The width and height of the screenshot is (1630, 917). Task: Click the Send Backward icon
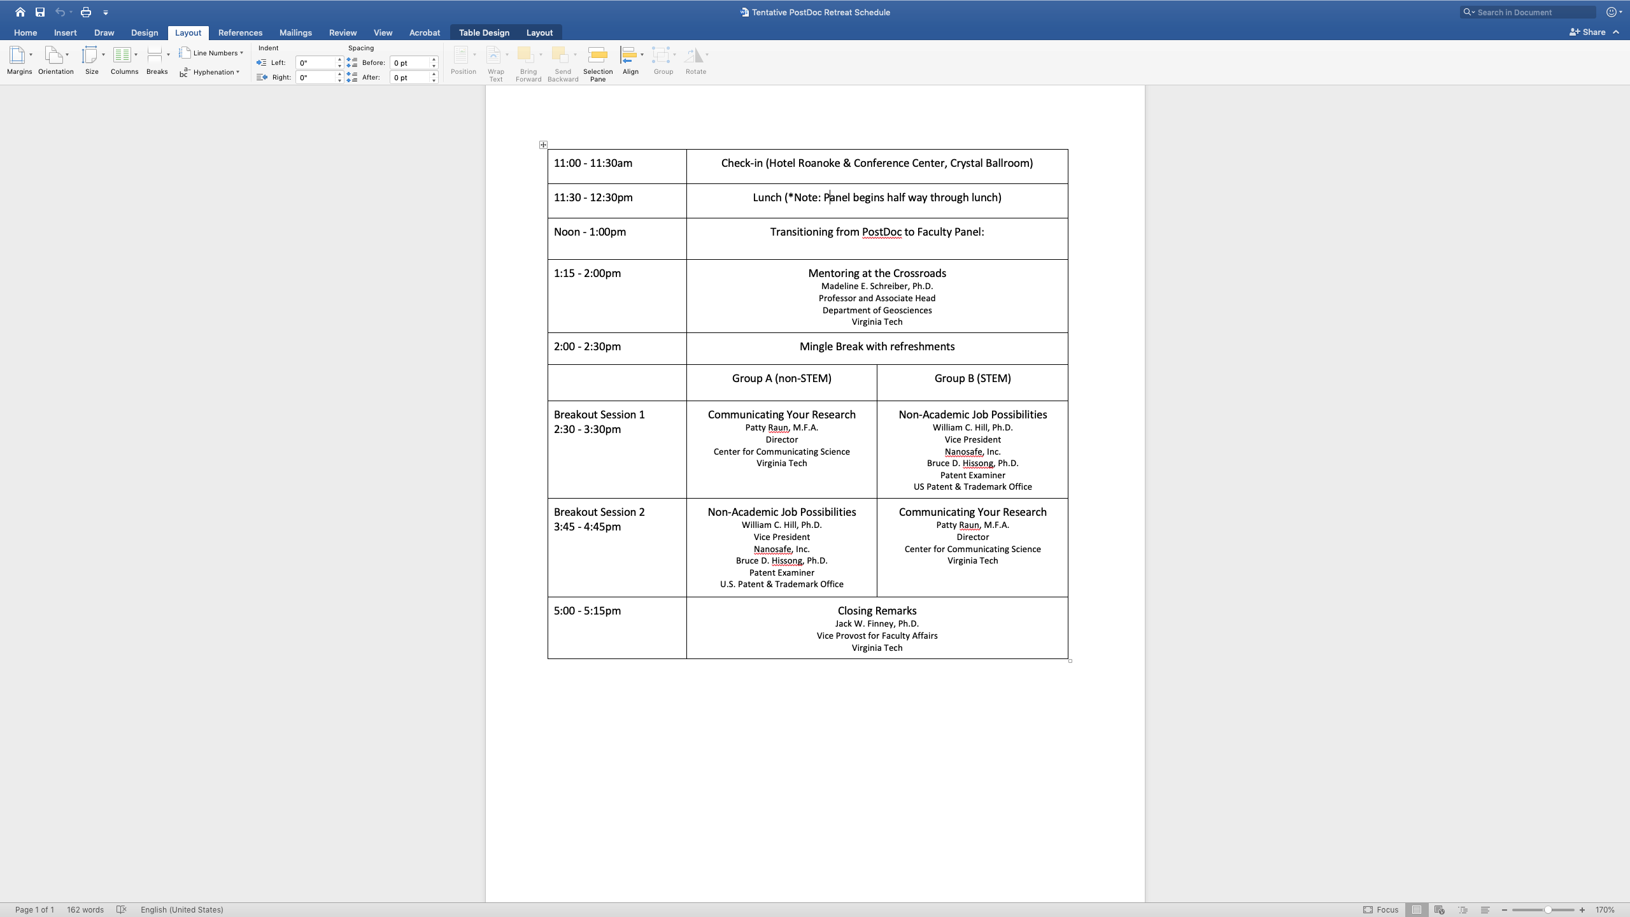click(x=560, y=55)
